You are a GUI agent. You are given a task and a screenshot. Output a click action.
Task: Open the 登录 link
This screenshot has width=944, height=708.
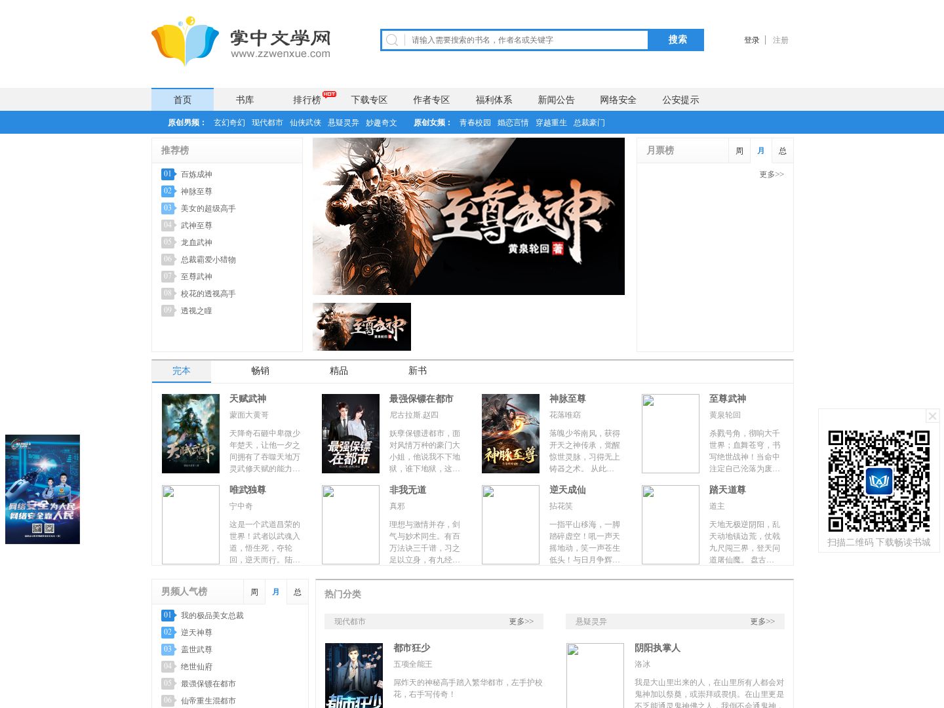coord(751,40)
